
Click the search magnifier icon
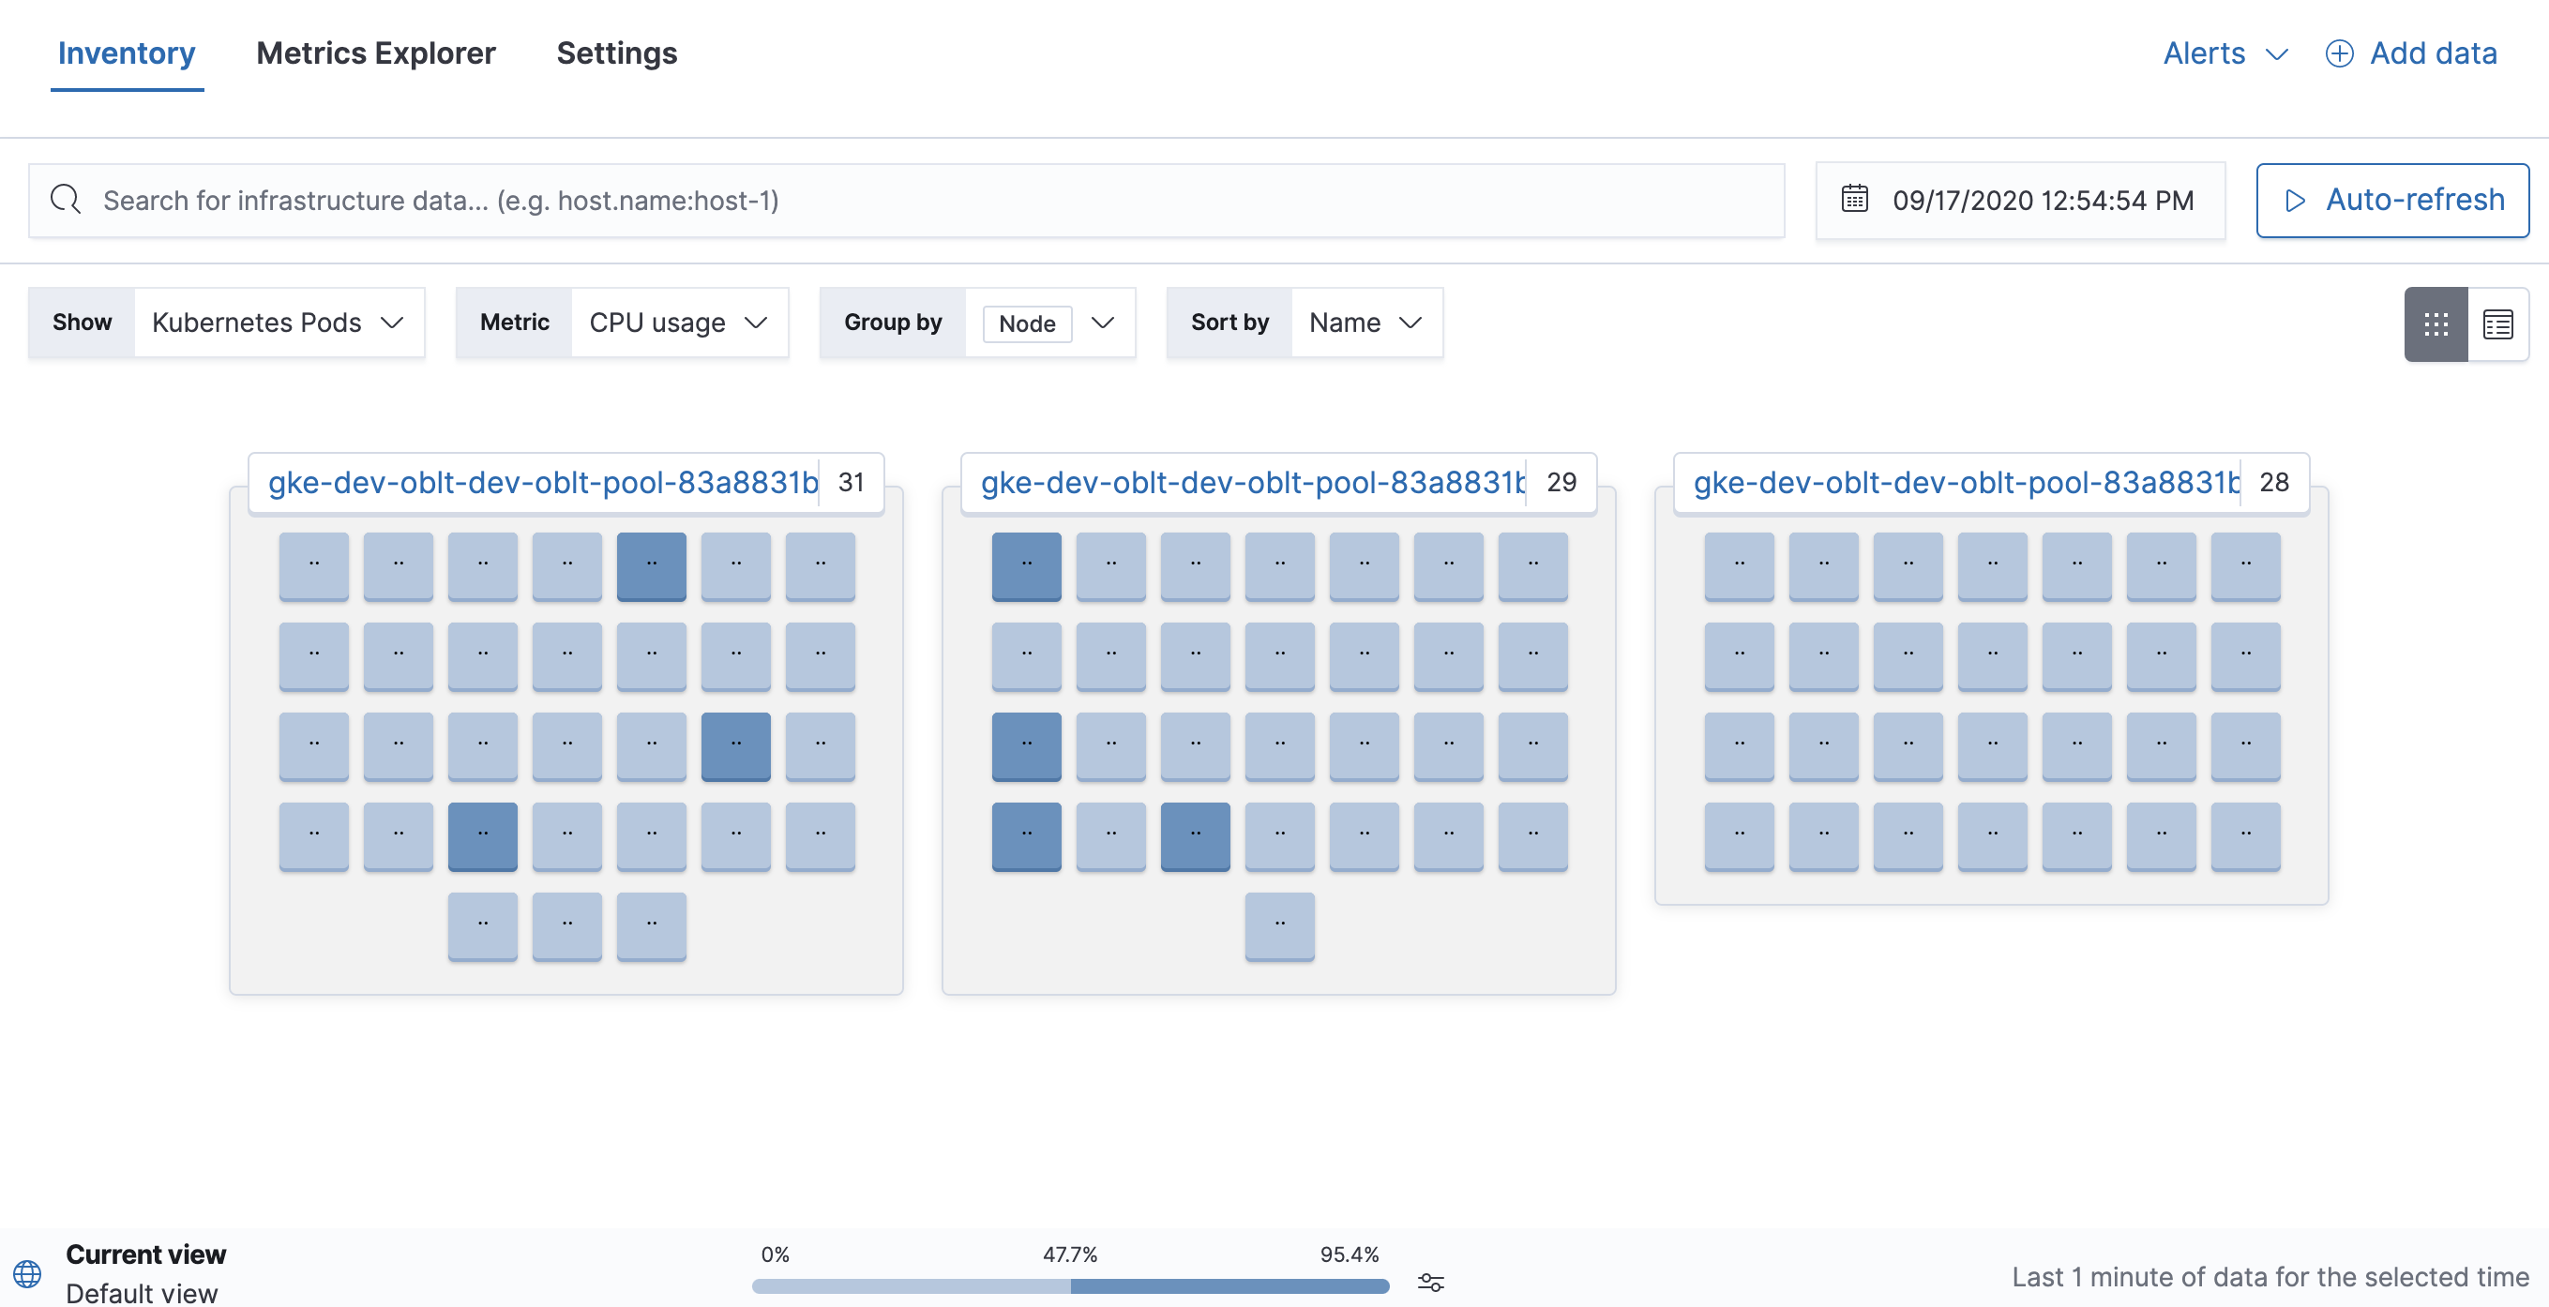pos(65,199)
